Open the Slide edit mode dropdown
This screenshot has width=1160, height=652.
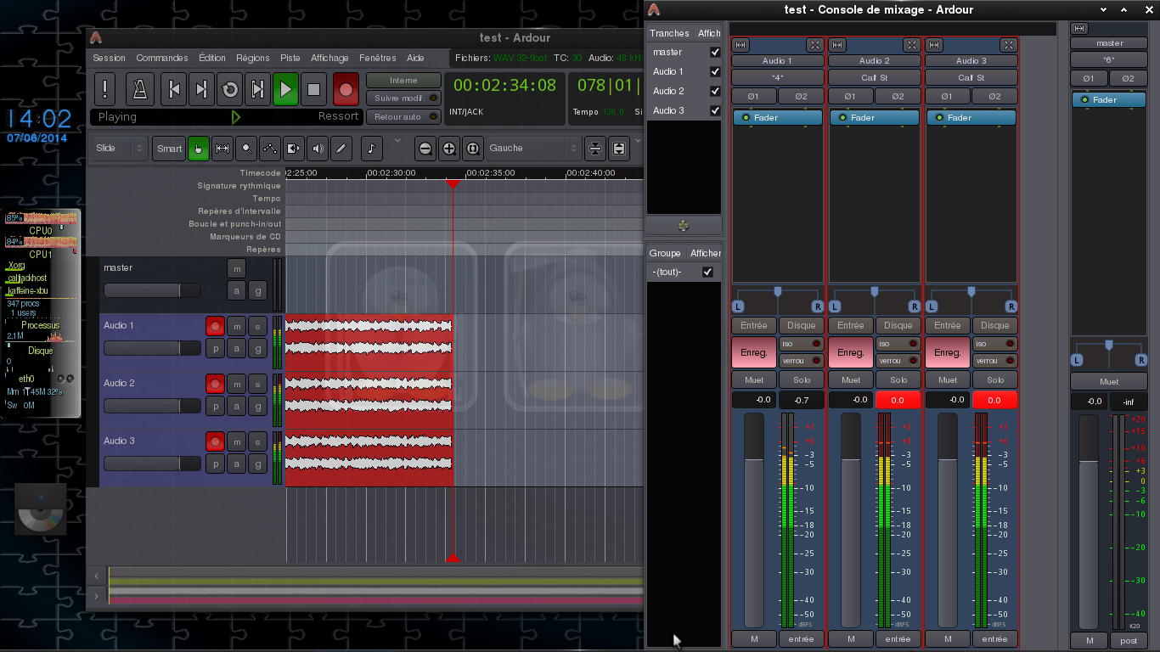pos(120,149)
